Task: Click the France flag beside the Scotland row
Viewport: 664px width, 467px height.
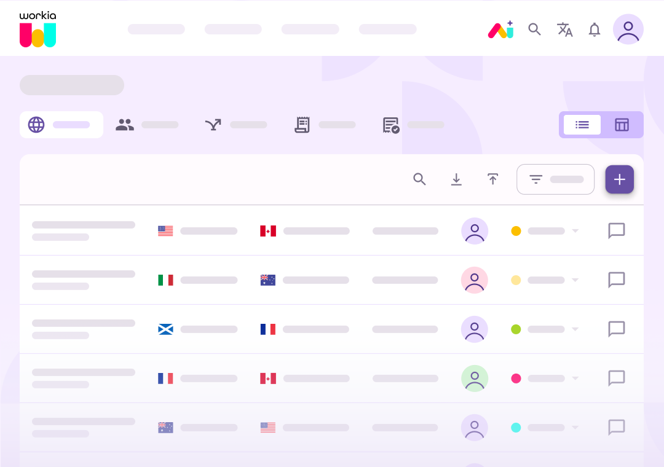Action: tap(268, 329)
